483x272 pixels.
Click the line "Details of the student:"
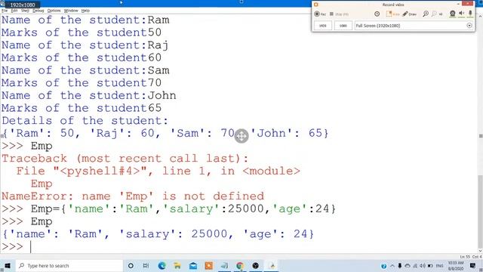coord(85,121)
